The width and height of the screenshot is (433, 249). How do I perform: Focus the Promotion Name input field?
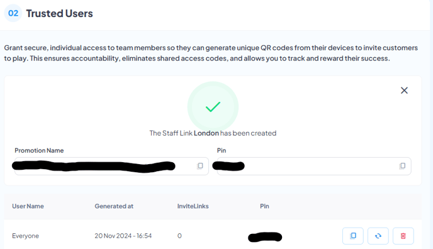click(x=111, y=166)
